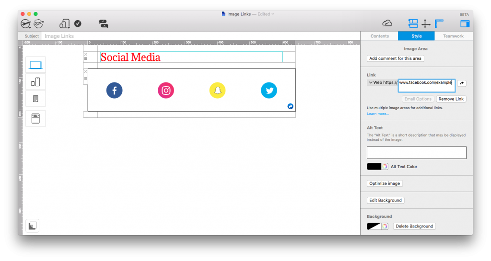Click the checkmark check-design icon
The image size is (491, 261).
tap(78, 24)
